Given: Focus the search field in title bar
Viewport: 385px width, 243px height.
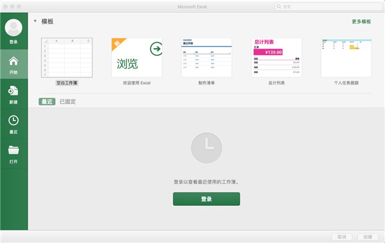Looking at the screenshot, I should pyautogui.click(x=329, y=6).
